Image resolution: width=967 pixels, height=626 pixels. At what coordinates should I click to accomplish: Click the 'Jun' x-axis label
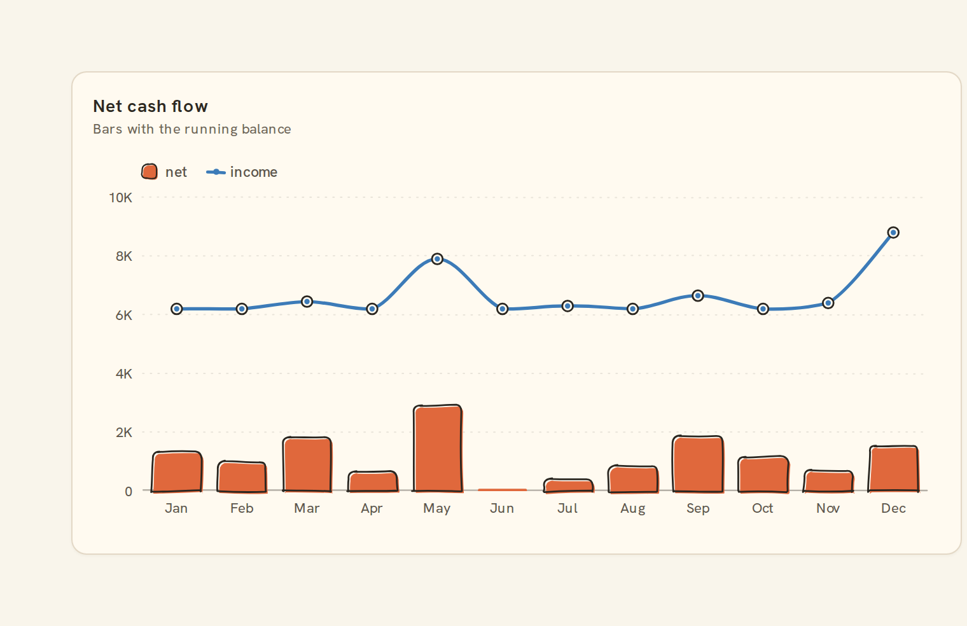click(502, 508)
